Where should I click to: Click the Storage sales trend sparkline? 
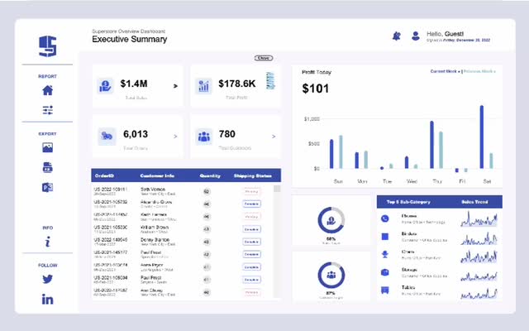coord(479,276)
